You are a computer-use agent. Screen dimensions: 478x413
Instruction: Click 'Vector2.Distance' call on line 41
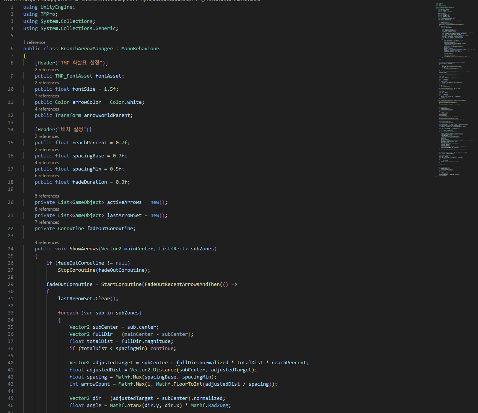[153, 370]
